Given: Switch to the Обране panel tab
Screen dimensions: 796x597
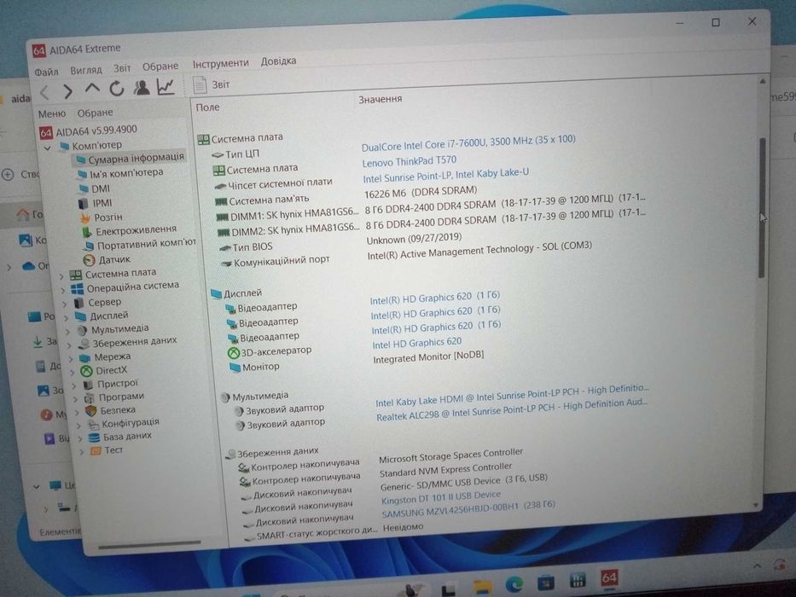Looking at the screenshot, I should 95,113.
